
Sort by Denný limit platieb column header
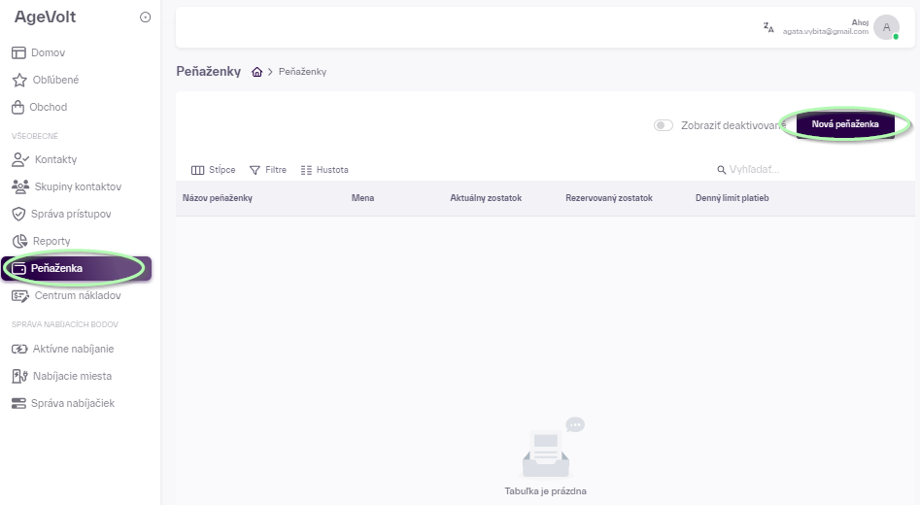[733, 198]
